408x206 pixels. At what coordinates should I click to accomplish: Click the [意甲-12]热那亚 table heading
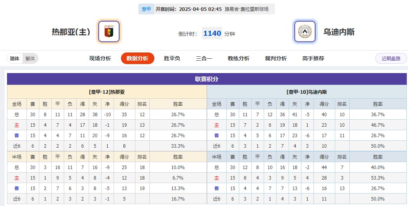point(107,92)
